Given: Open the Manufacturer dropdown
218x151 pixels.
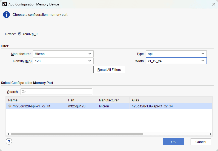Looking at the screenshot, I should pyautogui.click(x=63, y=54).
